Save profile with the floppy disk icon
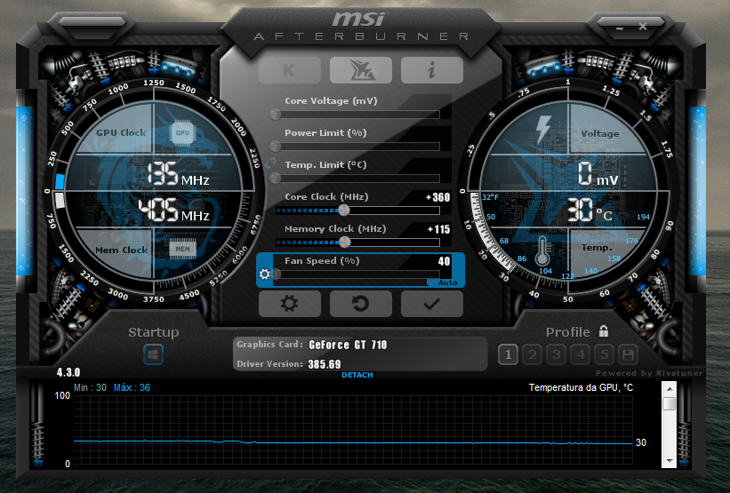This screenshot has width=730, height=493. point(628,355)
